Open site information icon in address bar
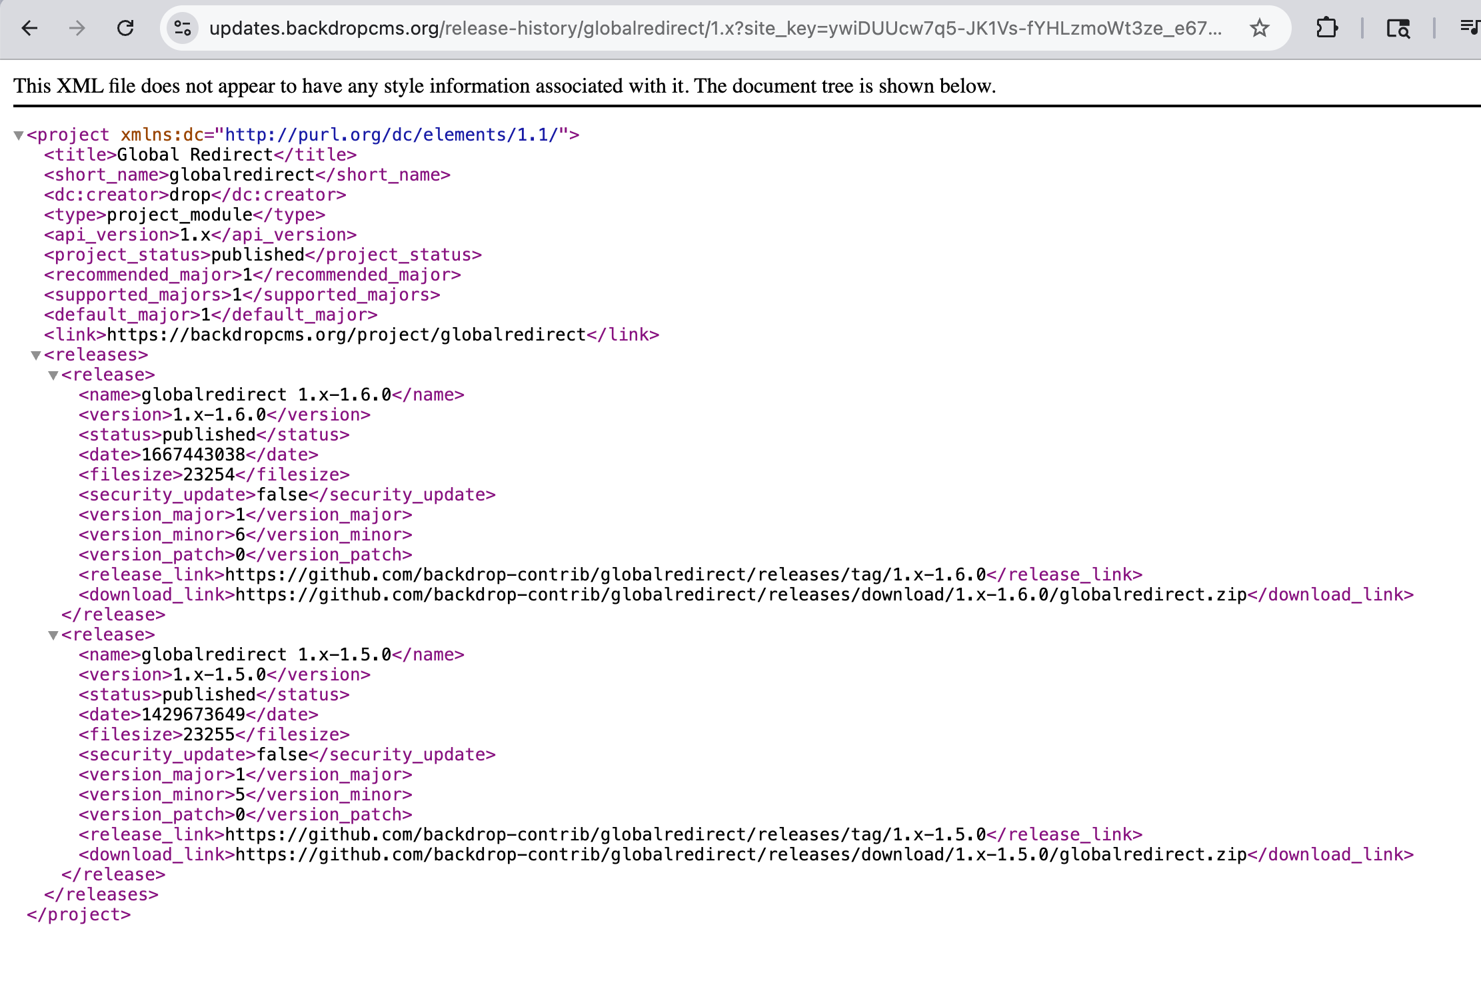This screenshot has width=1481, height=997. pyautogui.click(x=183, y=28)
